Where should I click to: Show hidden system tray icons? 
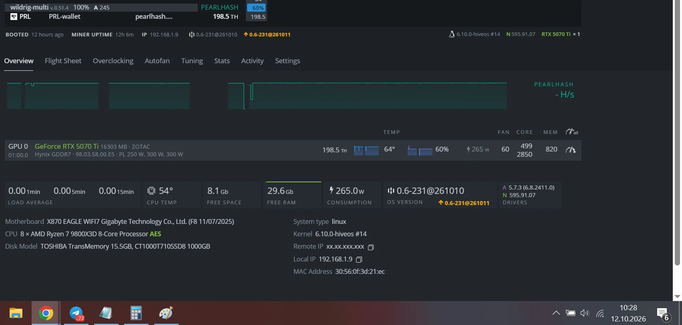coord(556,313)
